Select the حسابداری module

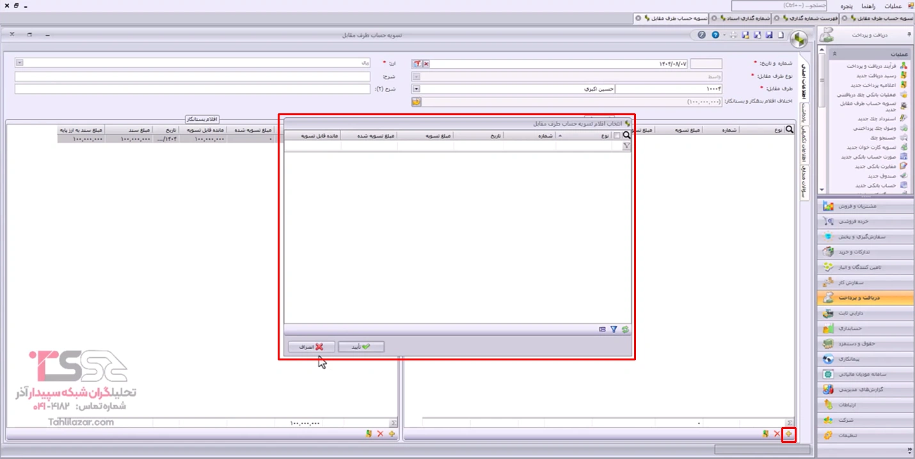pos(865,328)
